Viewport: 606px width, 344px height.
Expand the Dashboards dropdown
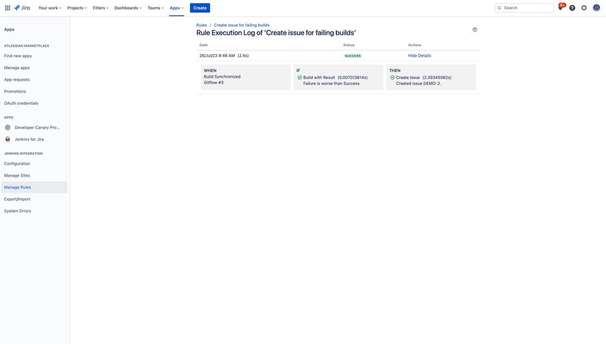point(128,8)
